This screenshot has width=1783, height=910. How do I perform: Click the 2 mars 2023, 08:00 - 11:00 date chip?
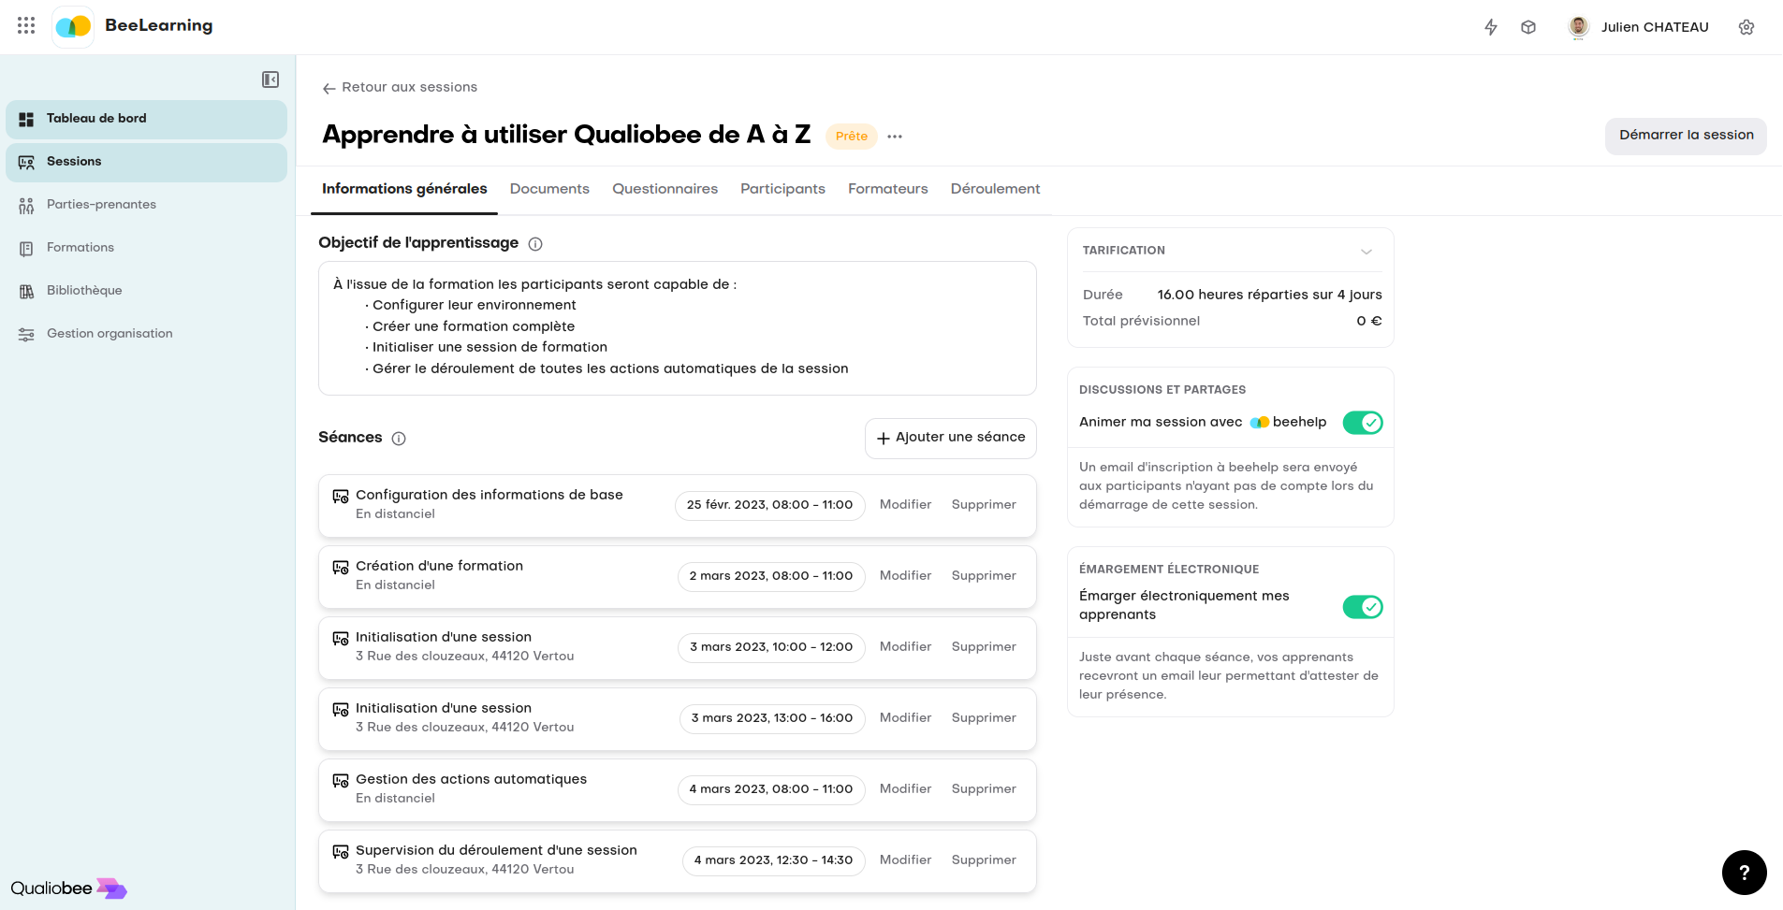pos(771,576)
